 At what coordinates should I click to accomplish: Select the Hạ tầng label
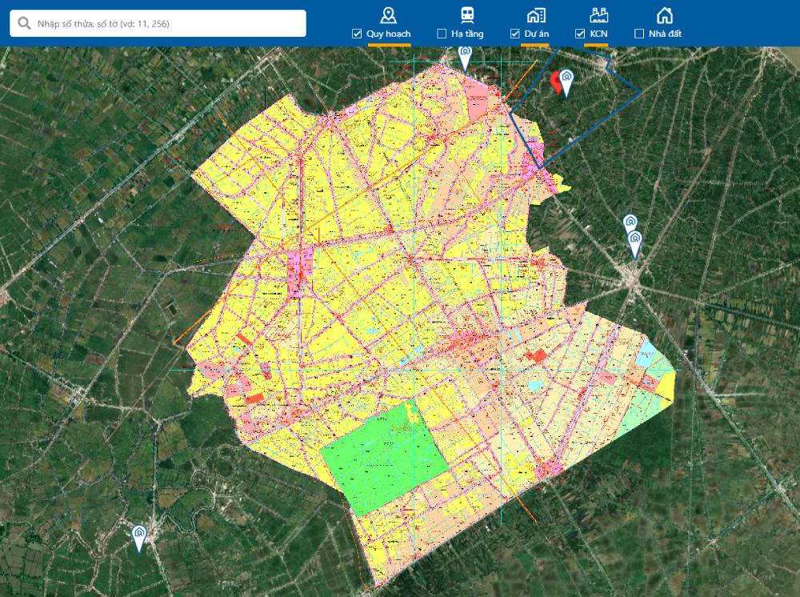point(468,34)
